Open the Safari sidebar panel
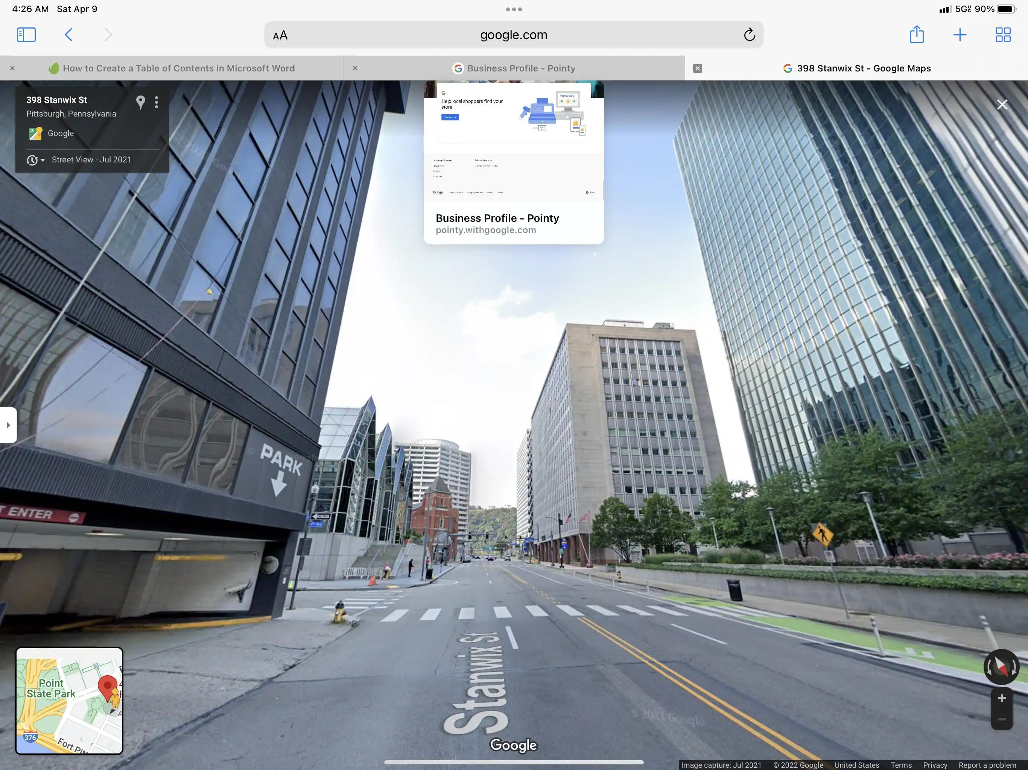1028x770 pixels. [26, 35]
